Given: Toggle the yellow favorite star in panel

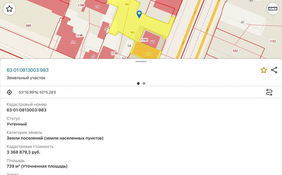Looking at the screenshot, I should (264, 70).
